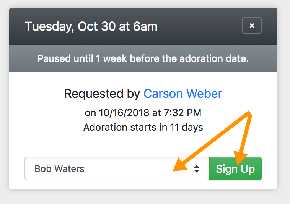Click the empty footer space left of the dropdown

point(17,168)
